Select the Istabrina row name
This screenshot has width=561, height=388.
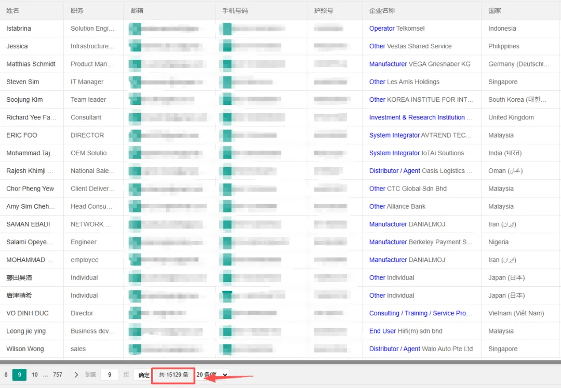[x=19, y=28]
